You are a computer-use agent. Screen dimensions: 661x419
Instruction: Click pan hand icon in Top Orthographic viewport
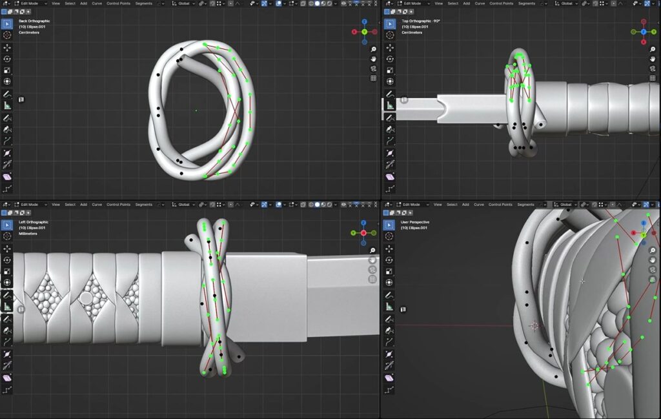pos(653,59)
